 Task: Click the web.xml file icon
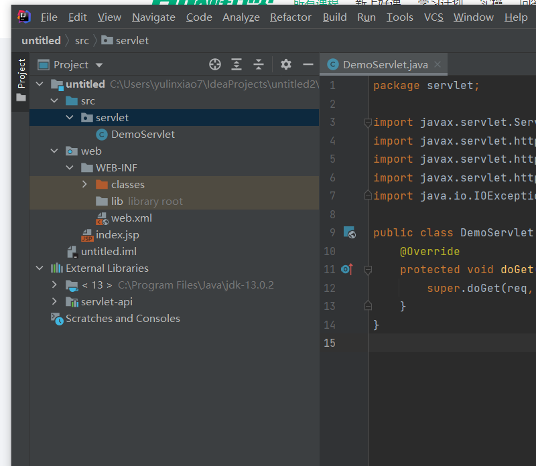point(102,218)
